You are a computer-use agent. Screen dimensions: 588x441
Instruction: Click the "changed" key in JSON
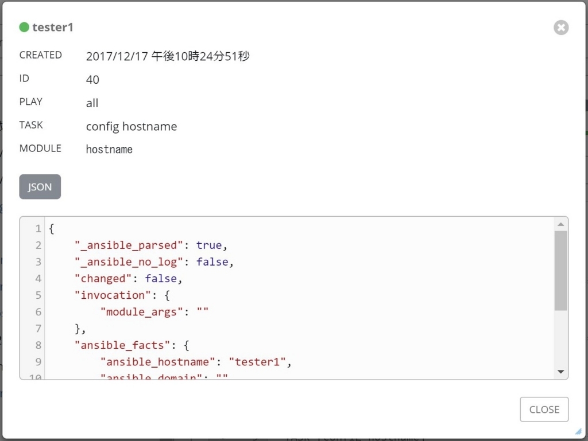103,279
